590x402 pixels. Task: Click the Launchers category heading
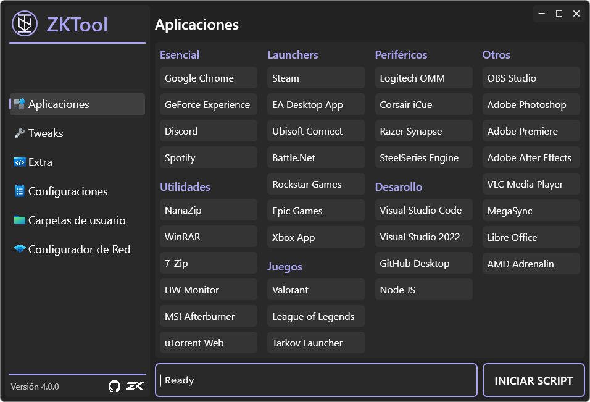(293, 55)
